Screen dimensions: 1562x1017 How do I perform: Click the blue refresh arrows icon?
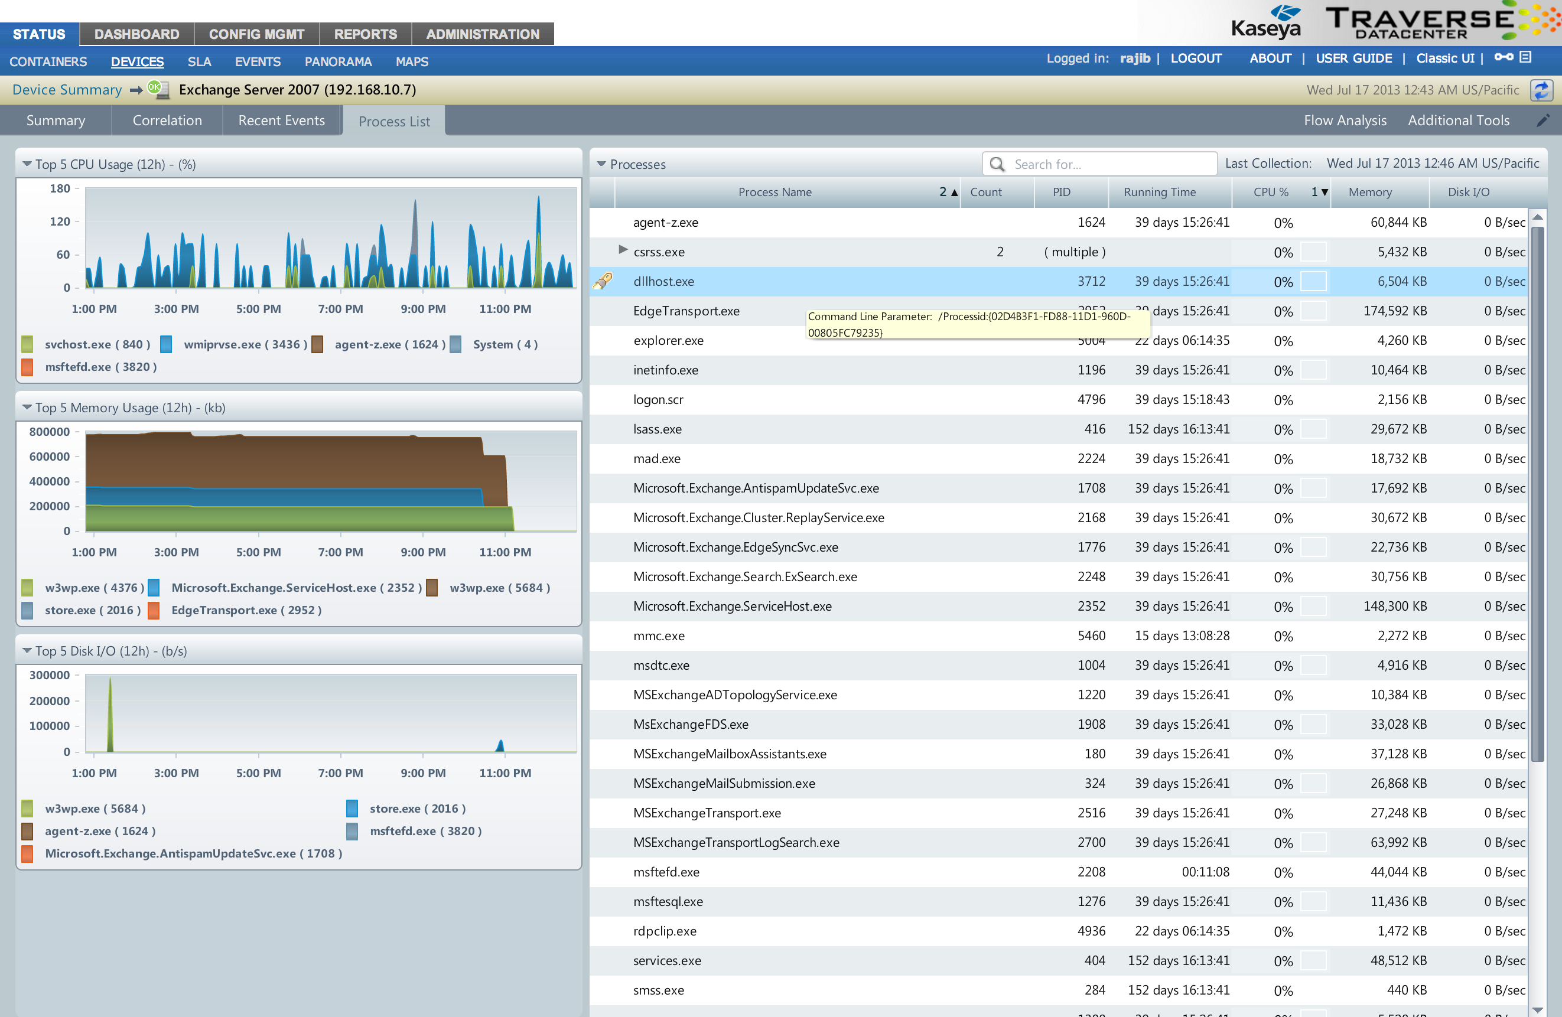pyautogui.click(x=1542, y=90)
